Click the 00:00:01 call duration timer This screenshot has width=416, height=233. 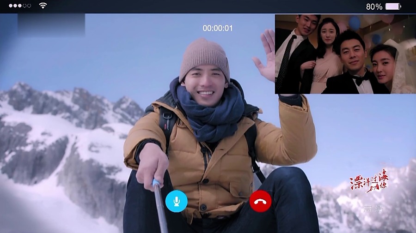click(x=217, y=28)
